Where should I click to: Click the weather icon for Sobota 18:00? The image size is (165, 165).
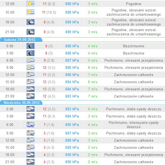pyautogui.click(x=31, y=89)
